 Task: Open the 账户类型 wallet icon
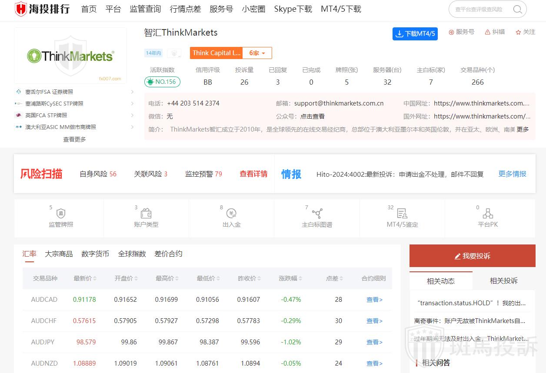146,214
